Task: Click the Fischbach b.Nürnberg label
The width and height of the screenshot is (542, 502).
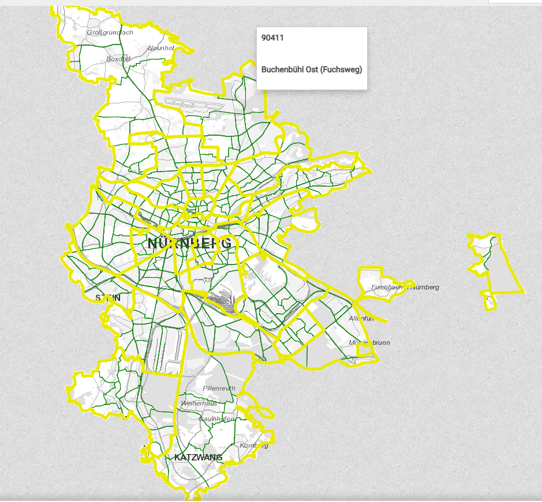Action: 405,287
